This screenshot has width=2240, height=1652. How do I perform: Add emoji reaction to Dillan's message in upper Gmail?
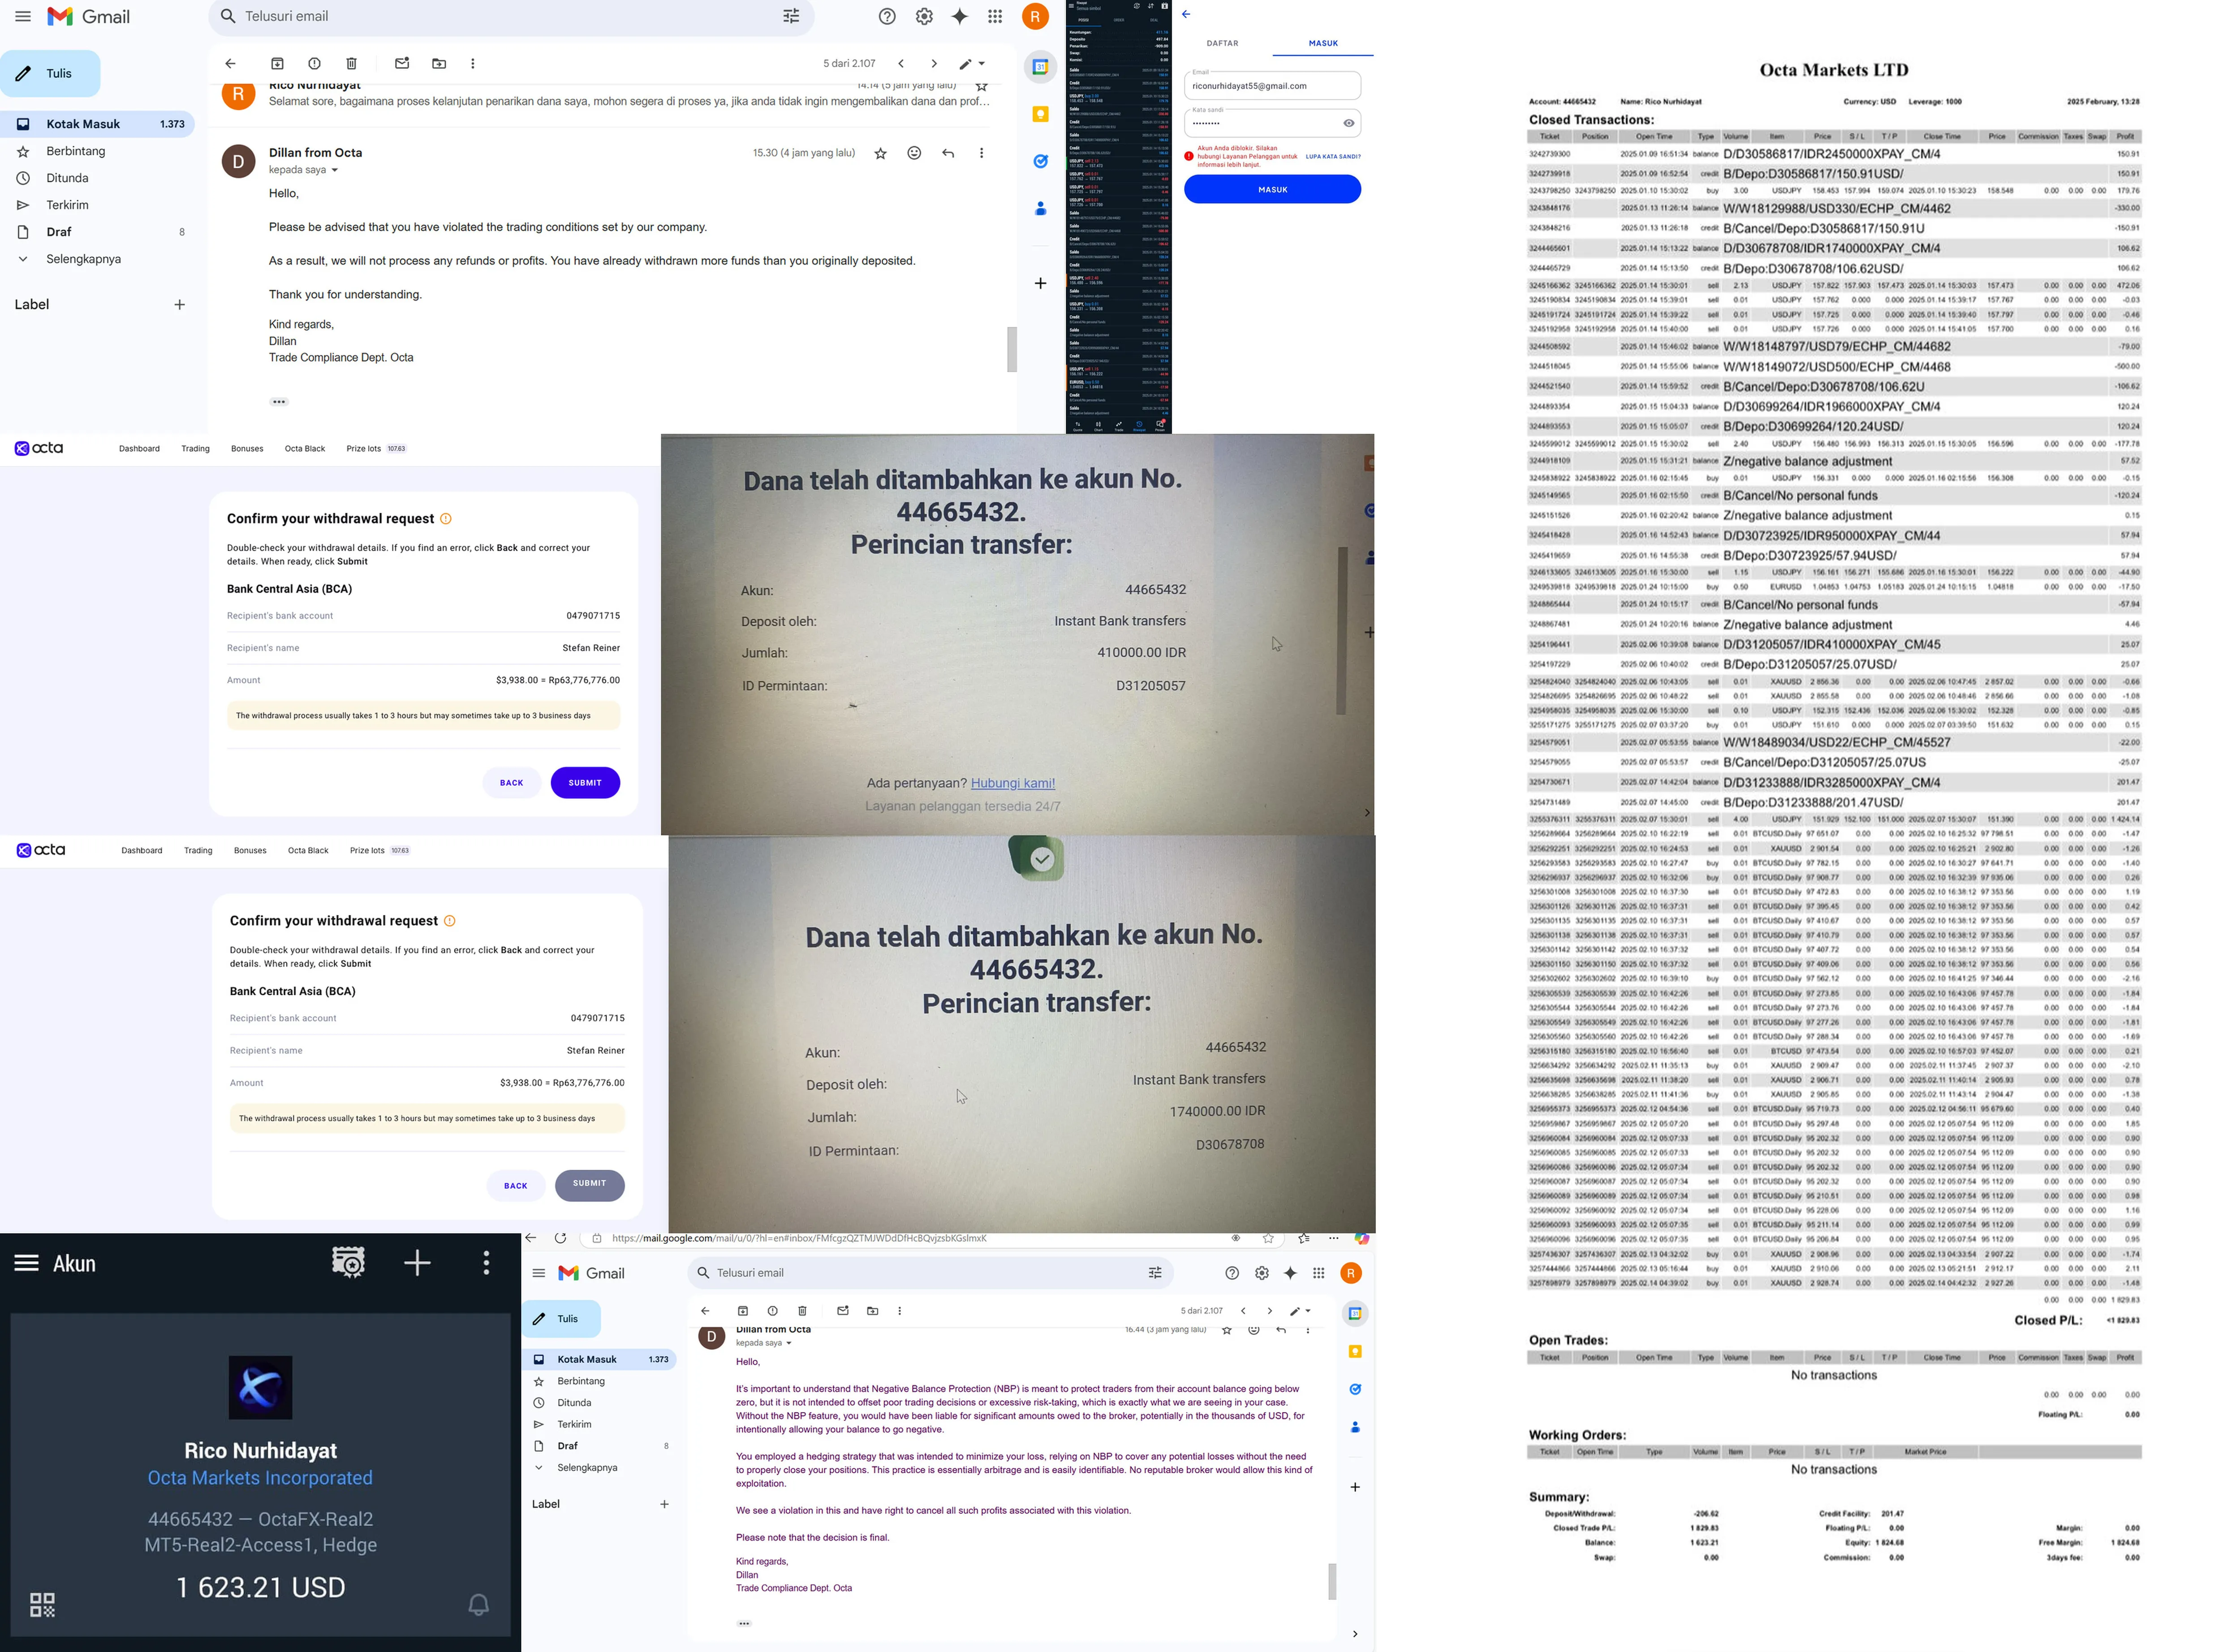[914, 153]
